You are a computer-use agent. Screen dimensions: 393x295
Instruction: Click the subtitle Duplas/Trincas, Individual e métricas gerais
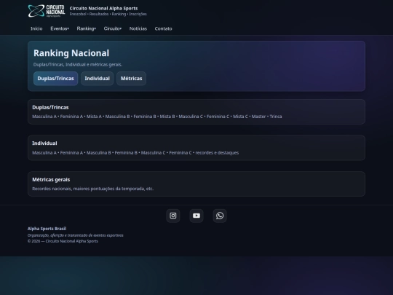point(78,65)
